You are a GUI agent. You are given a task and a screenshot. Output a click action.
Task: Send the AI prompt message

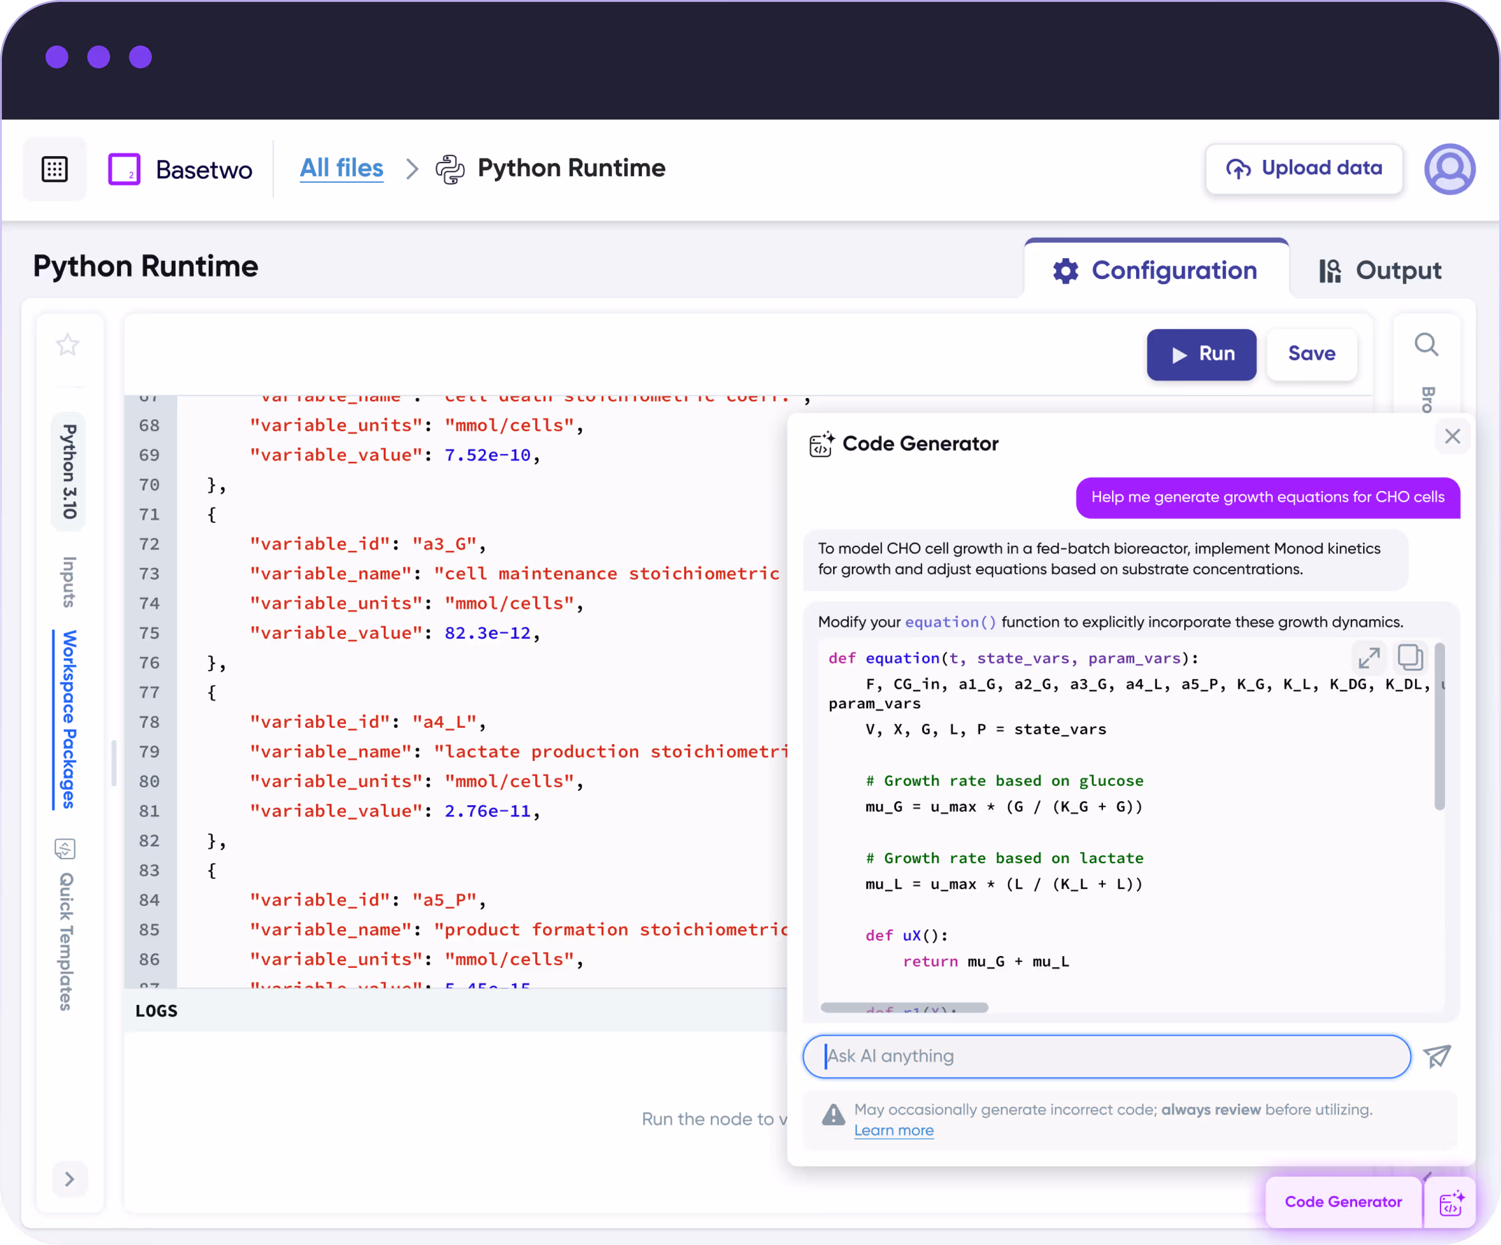1436,1056
